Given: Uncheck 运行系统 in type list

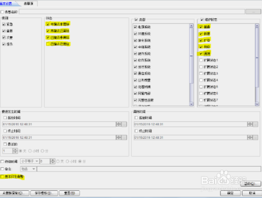Looking at the screenshot, I should click(135, 67).
